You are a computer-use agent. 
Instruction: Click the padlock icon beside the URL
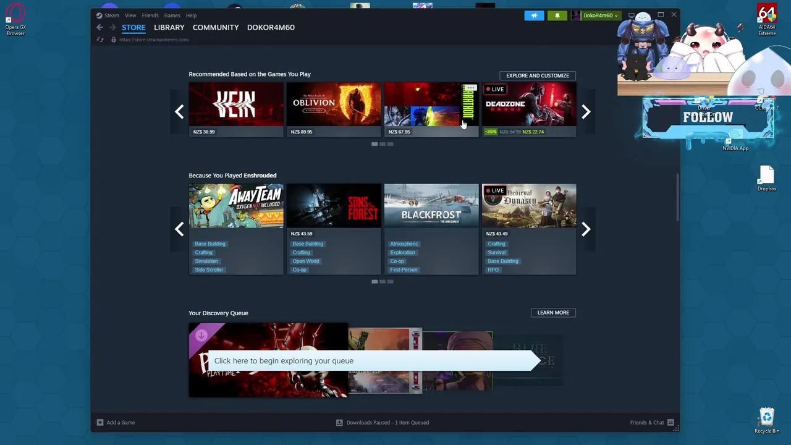113,40
